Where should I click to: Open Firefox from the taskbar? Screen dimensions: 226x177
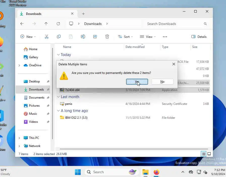point(156,172)
